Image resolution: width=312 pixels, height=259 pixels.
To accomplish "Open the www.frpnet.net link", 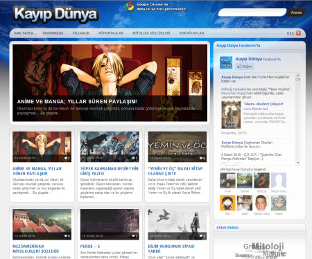I will pyautogui.click(x=256, y=109).
